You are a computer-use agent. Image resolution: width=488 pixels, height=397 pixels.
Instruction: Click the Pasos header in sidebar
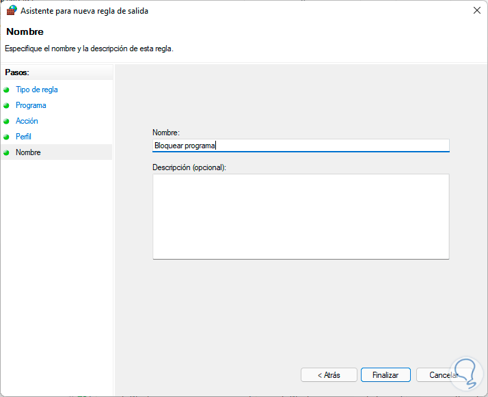[x=17, y=72]
